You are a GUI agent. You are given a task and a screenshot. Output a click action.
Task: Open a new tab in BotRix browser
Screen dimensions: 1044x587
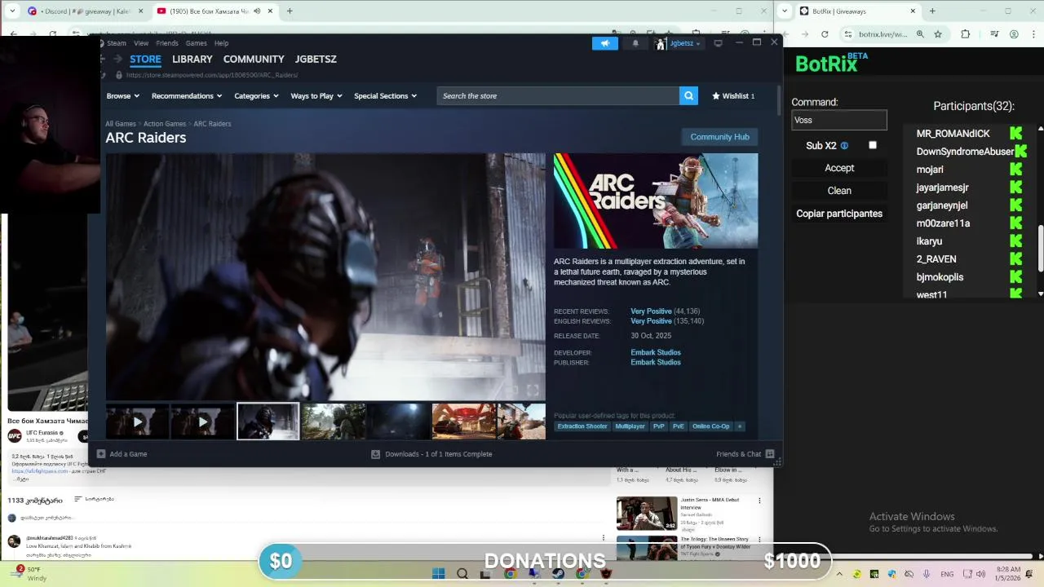point(932,11)
